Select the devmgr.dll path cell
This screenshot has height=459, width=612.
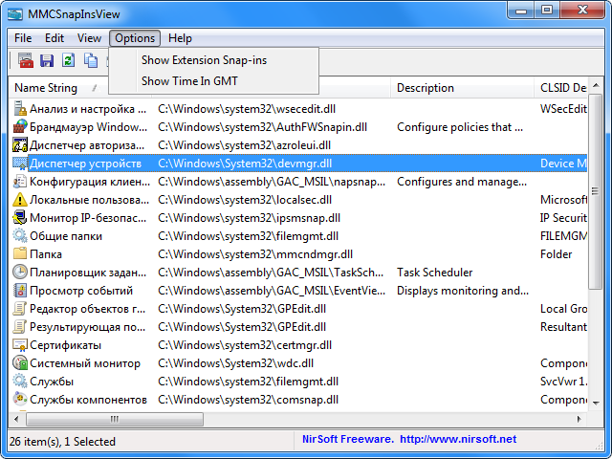pos(245,164)
